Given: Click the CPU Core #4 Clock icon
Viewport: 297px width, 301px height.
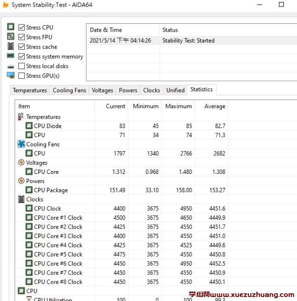Looking at the screenshot, I should [29, 245].
